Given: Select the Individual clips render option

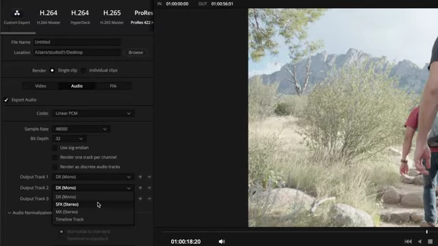Looking at the screenshot, I should (83, 70).
